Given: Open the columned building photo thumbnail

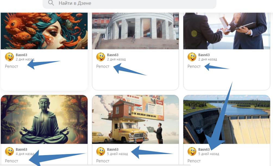Looking at the screenshot, I should click(x=136, y=31).
